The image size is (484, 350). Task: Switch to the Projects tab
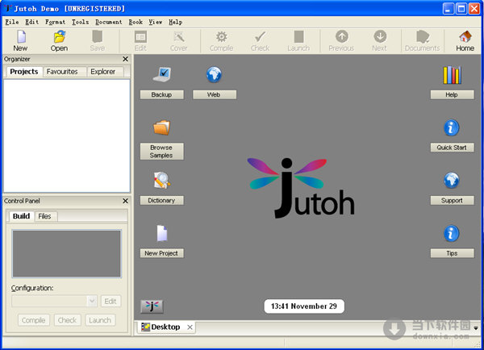24,72
